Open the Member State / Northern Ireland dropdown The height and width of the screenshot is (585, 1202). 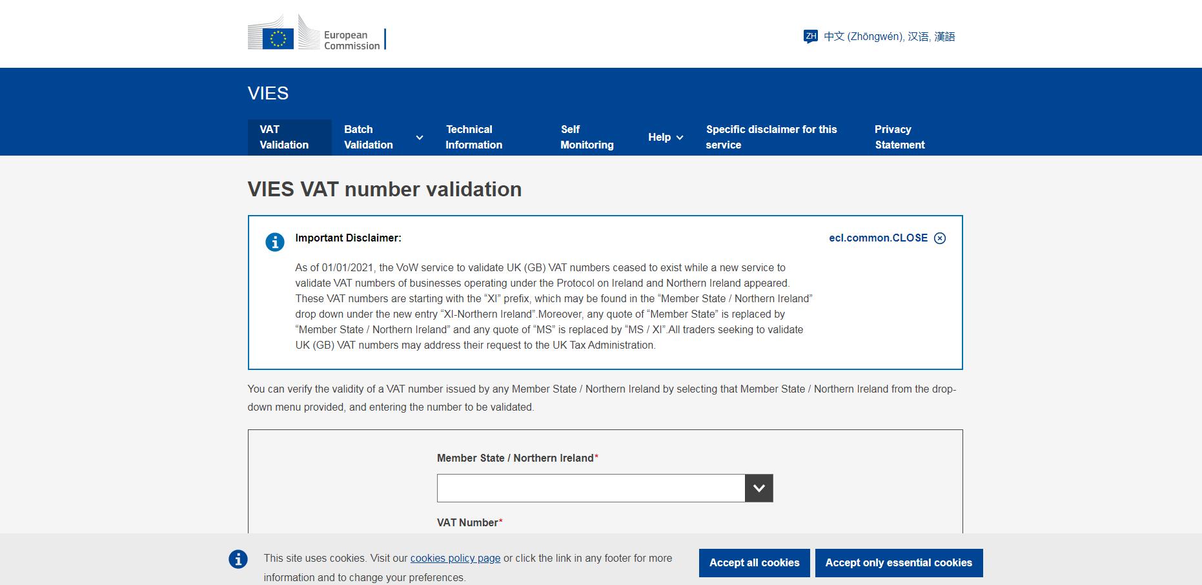click(x=759, y=487)
